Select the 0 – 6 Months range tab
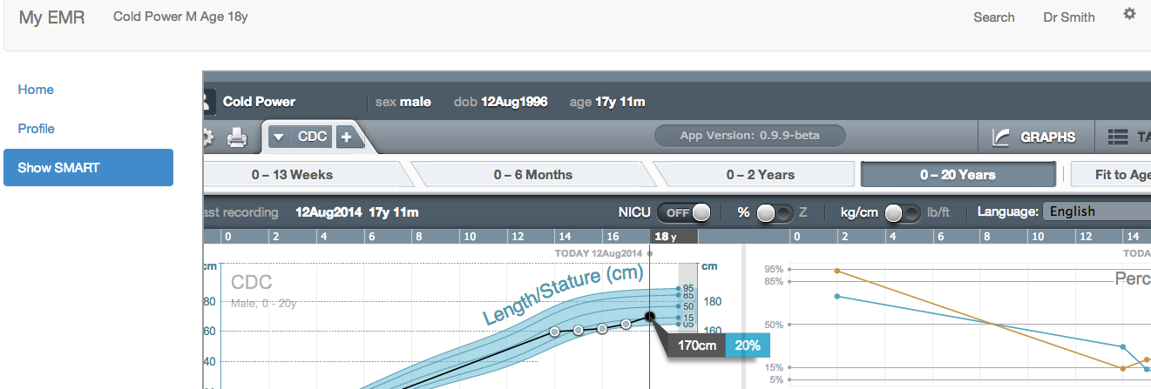Image resolution: width=1151 pixels, height=389 pixels. point(532,174)
